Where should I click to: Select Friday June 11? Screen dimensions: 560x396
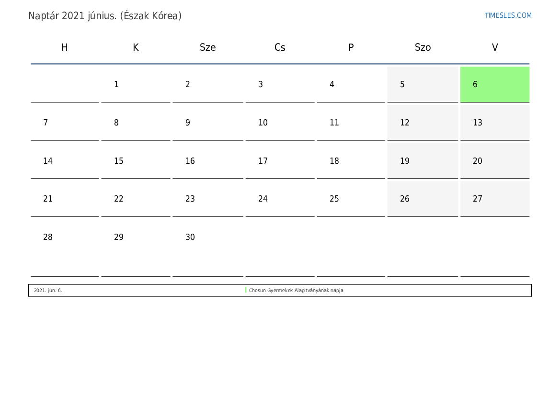click(351, 123)
